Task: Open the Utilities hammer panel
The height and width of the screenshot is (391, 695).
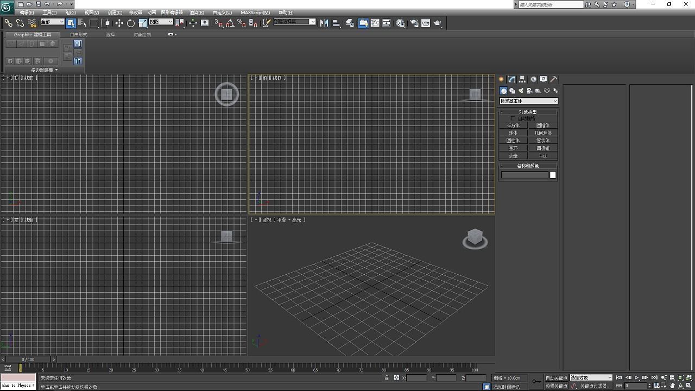Action: pos(554,79)
